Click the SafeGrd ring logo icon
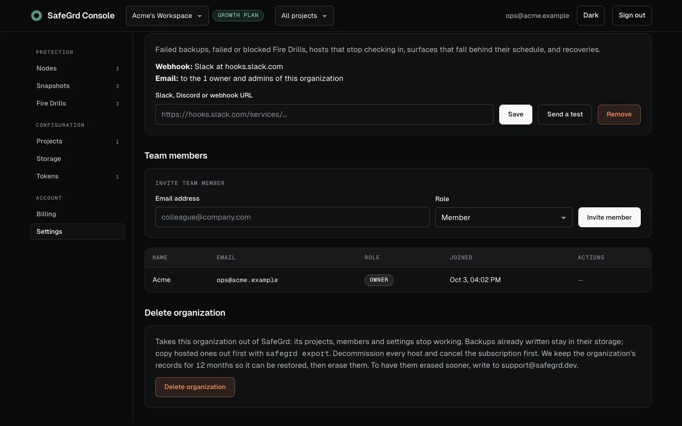Image resolution: width=682 pixels, height=426 pixels. point(36,16)
